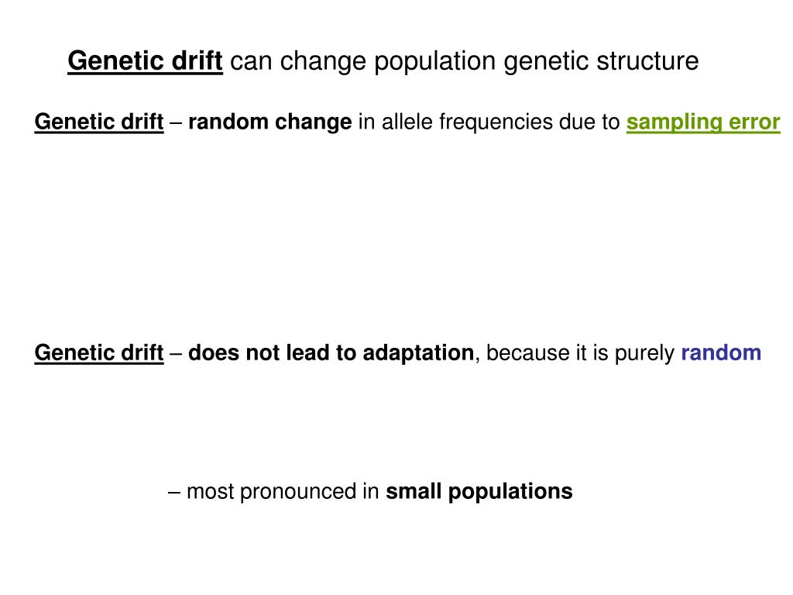
Task: Click the bold phrase "random change"
Action: click(x=269, y=122)
